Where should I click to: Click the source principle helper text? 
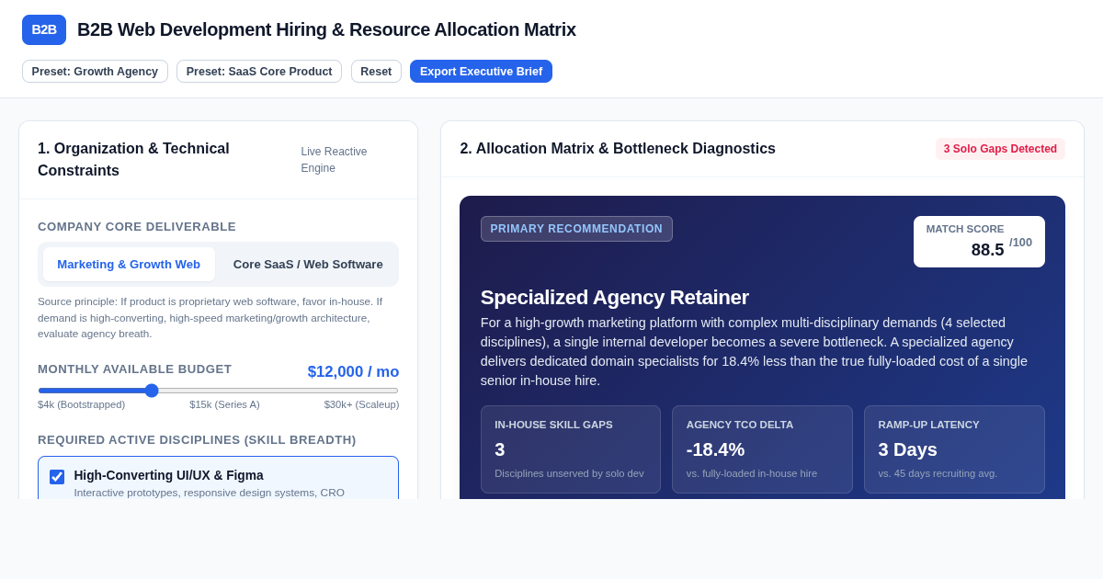pyautogui.click(x=210, y=318)
